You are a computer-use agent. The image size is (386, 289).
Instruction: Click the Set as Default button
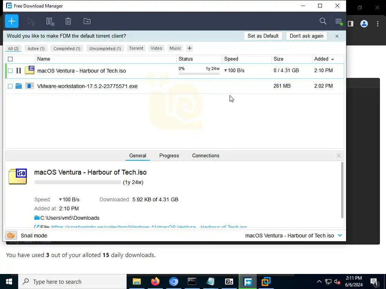pos(263,36)
